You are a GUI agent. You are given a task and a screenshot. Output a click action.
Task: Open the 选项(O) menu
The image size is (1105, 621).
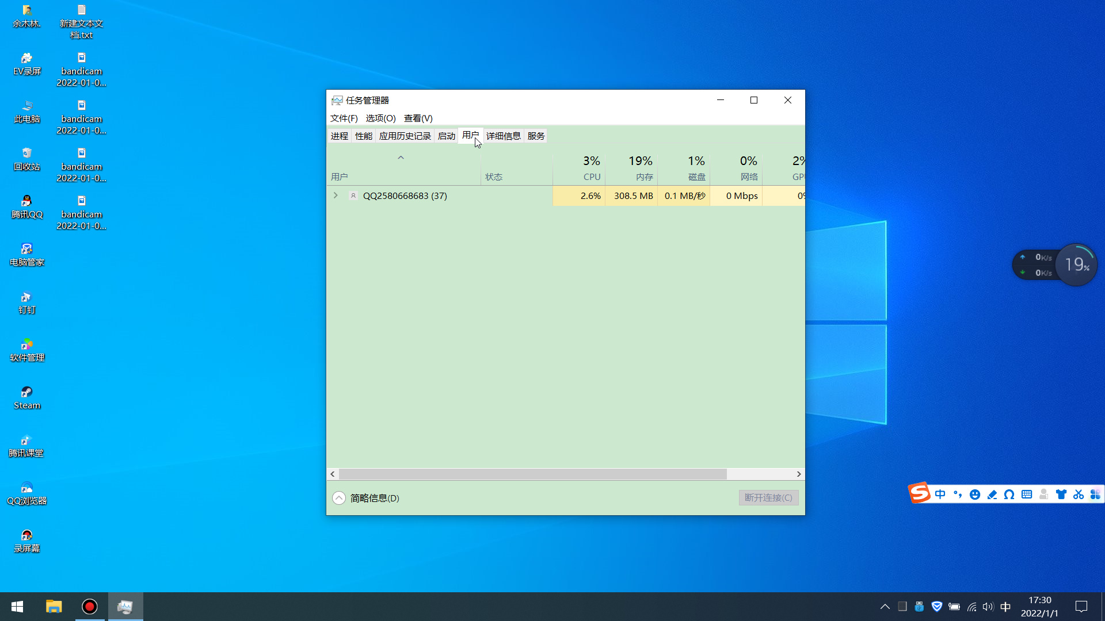tap(380, 118)
